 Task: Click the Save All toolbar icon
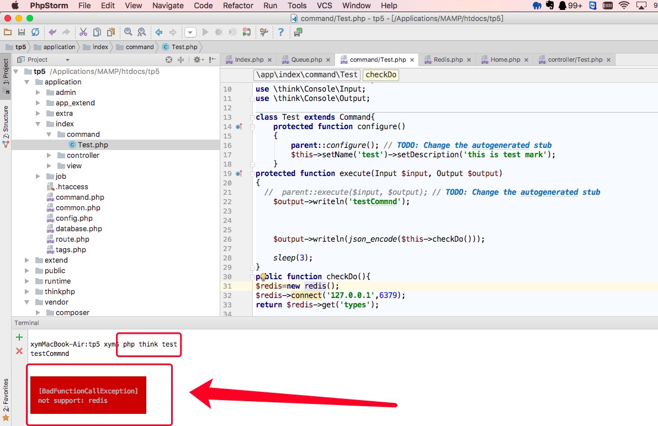[x=22, y=33]
